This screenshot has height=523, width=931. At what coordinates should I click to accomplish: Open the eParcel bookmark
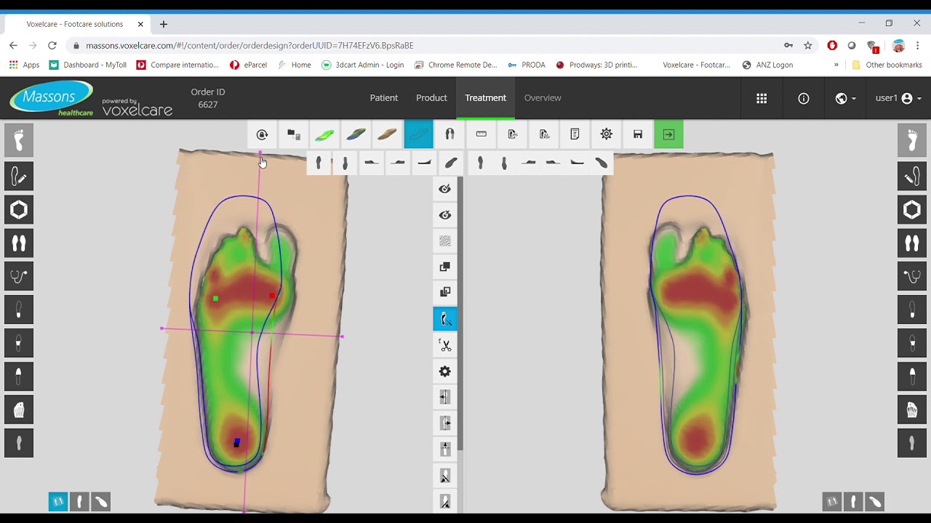(248, 65)
